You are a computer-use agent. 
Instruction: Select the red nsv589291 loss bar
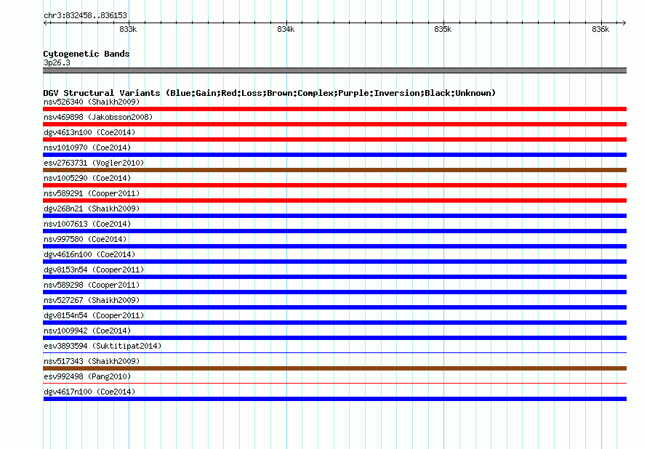[334, 201]
